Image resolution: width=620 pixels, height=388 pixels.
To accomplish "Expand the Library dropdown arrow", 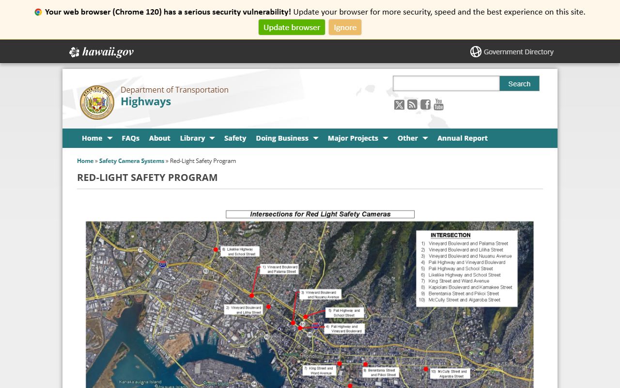I will coord(212,138).
